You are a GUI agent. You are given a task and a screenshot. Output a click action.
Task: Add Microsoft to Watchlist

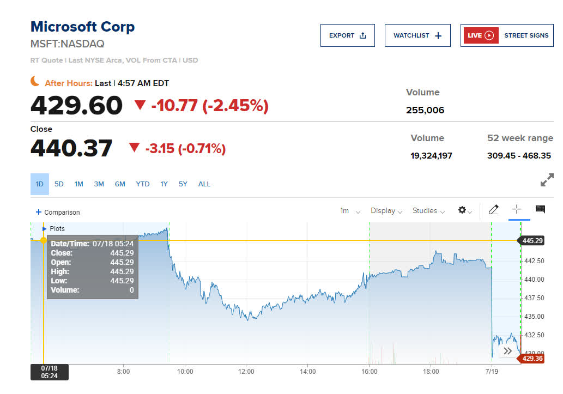click(417, 35)
